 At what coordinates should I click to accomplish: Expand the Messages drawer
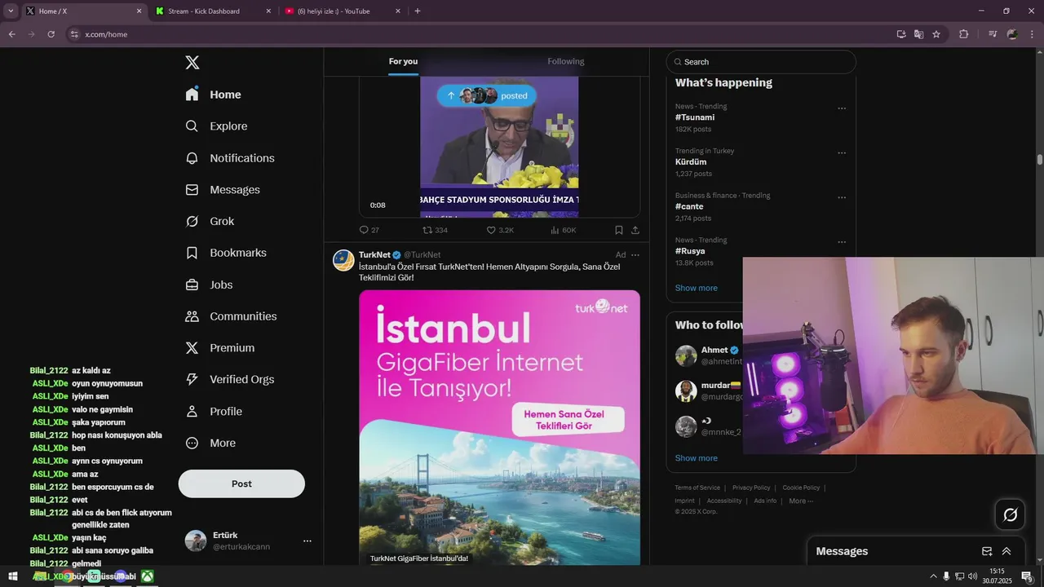(x=1006, y=551)
